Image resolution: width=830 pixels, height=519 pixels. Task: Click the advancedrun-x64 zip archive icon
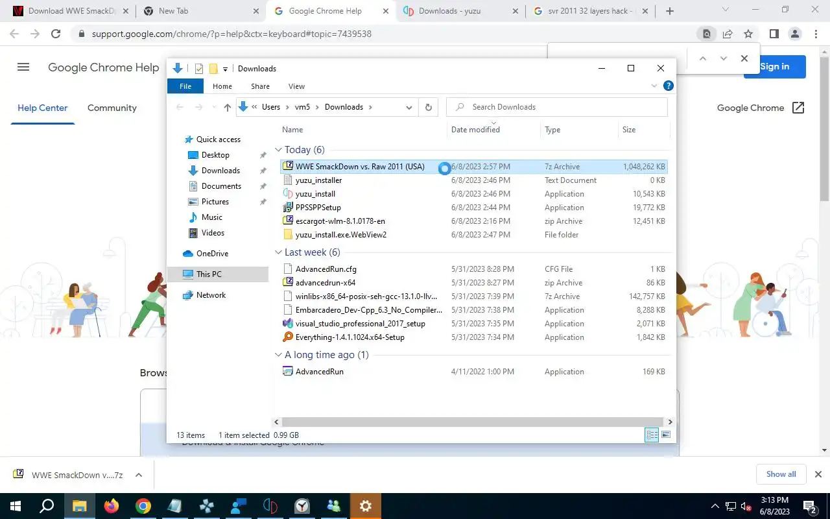click(289, 283)
